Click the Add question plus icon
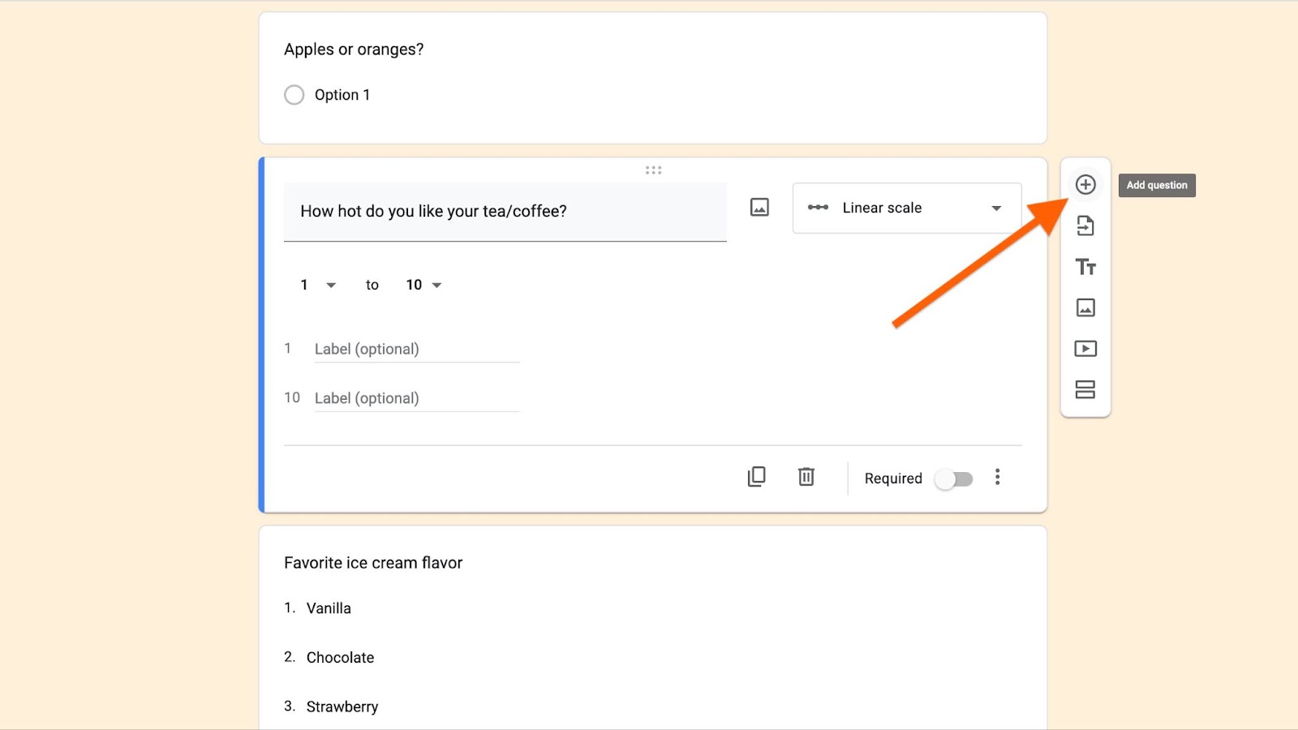The height and width of the screenshot is (730, 1298). 1085,185
